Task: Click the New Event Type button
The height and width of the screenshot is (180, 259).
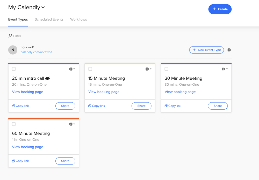Action: click(x=206, y=50)
